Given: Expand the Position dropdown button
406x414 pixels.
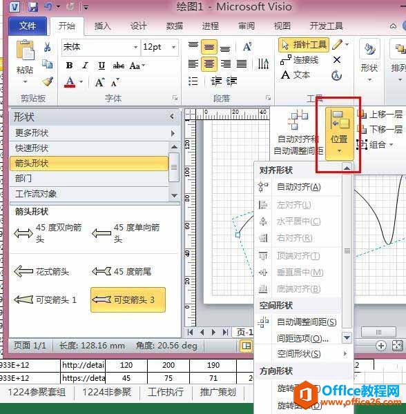Looking at the screenshot, I should point(339,134).
